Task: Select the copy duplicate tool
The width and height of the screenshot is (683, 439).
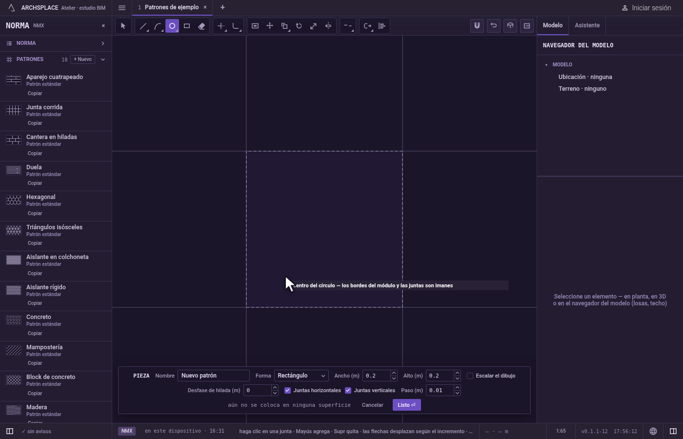Action: coord(284,26)
